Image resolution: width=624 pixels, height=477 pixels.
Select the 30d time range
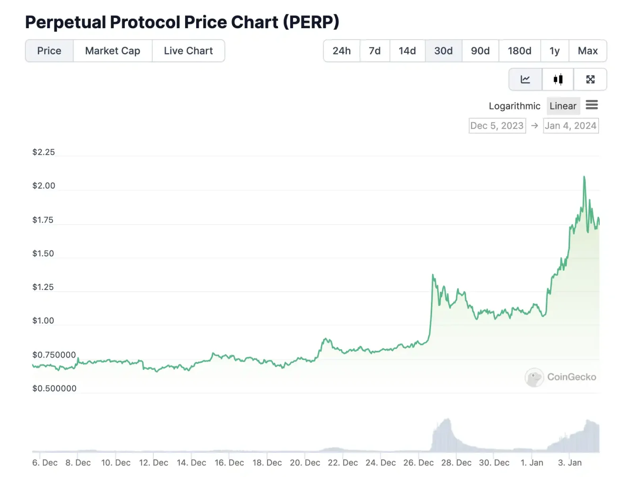443,51
